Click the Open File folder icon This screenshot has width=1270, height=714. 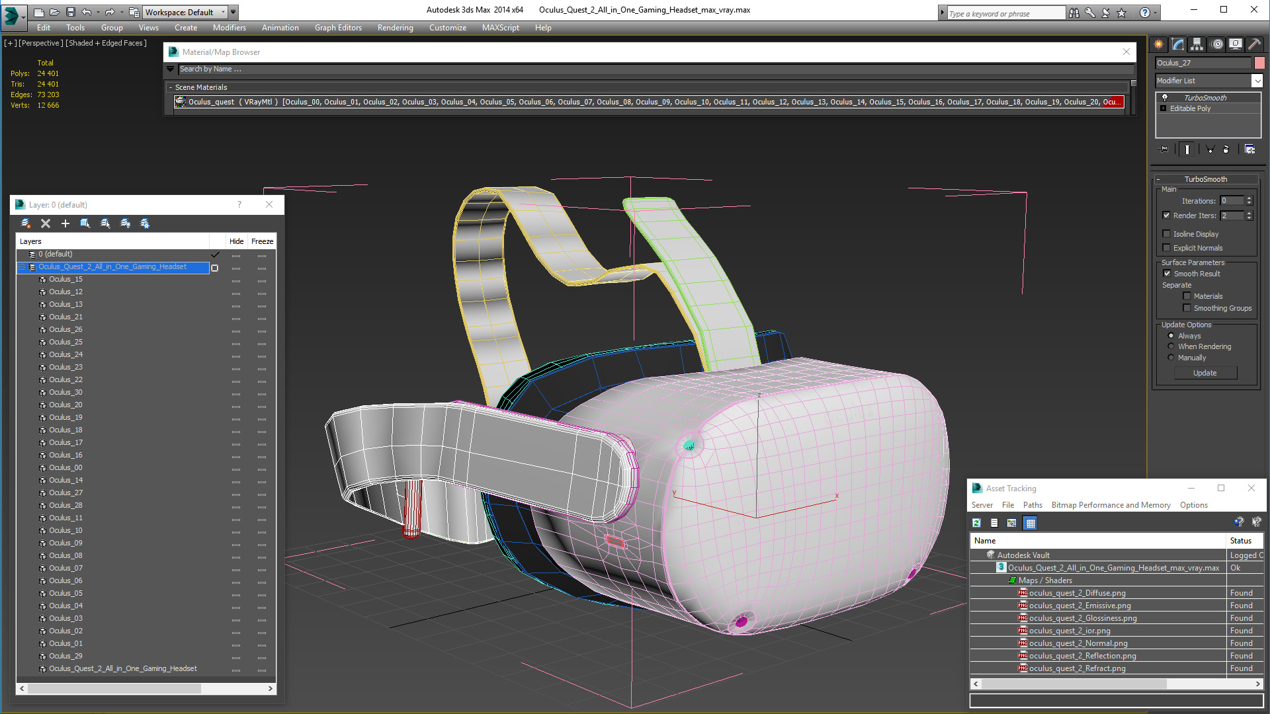(x=55, y=12)
